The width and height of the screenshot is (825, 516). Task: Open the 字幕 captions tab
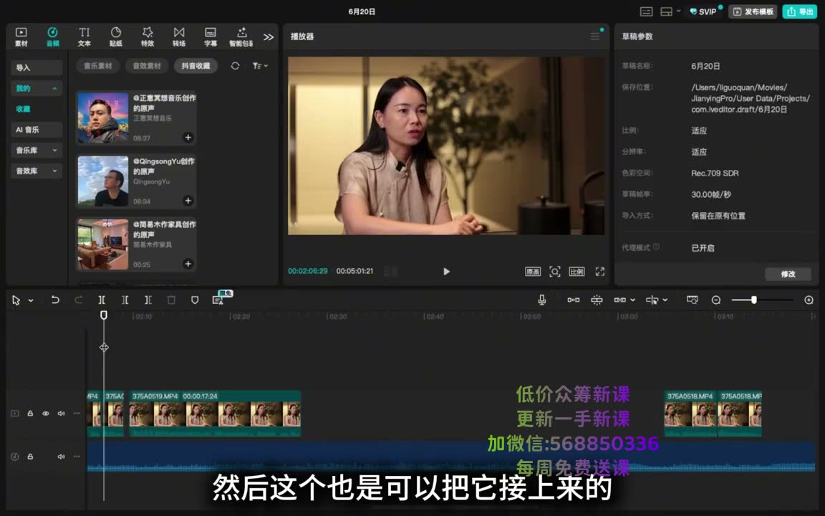click(211, 37)
